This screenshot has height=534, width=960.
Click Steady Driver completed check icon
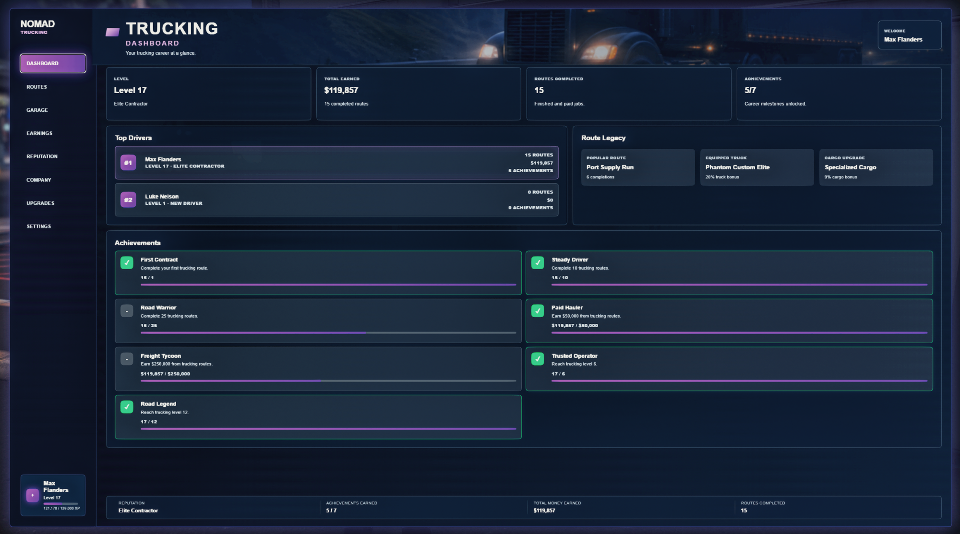tap(538, 263)
